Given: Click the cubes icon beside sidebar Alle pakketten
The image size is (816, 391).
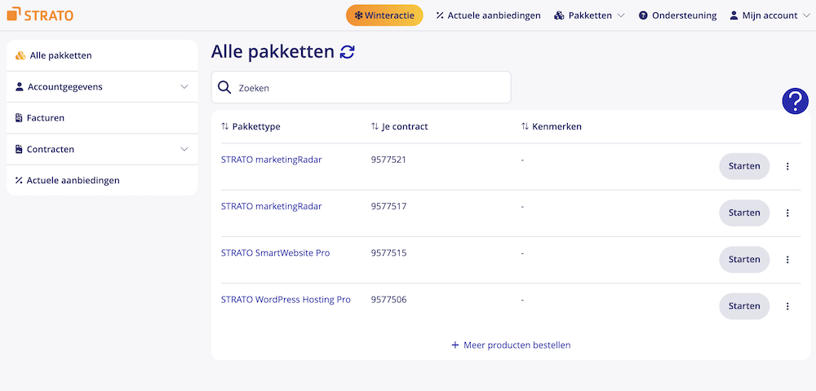Looking at the screenshot, I should pyautogui.click(x=20, y=55).
